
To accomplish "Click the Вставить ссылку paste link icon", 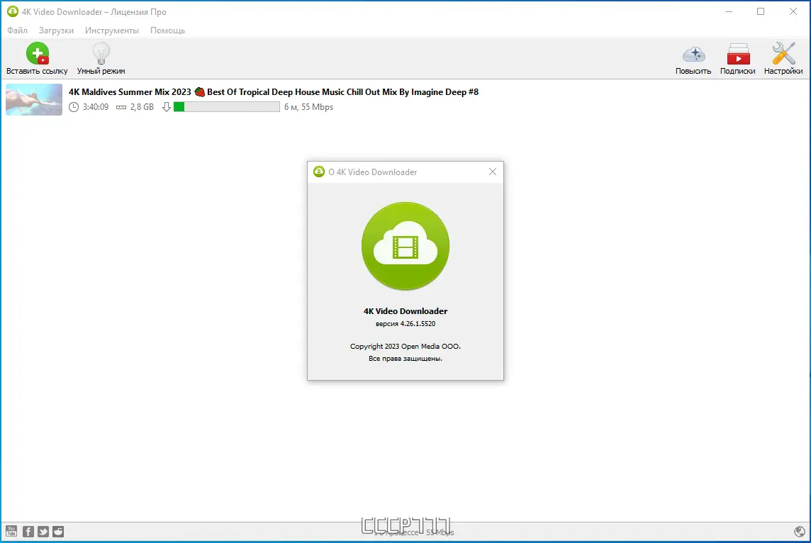I will pyautogui.click(x=38, y=53).
